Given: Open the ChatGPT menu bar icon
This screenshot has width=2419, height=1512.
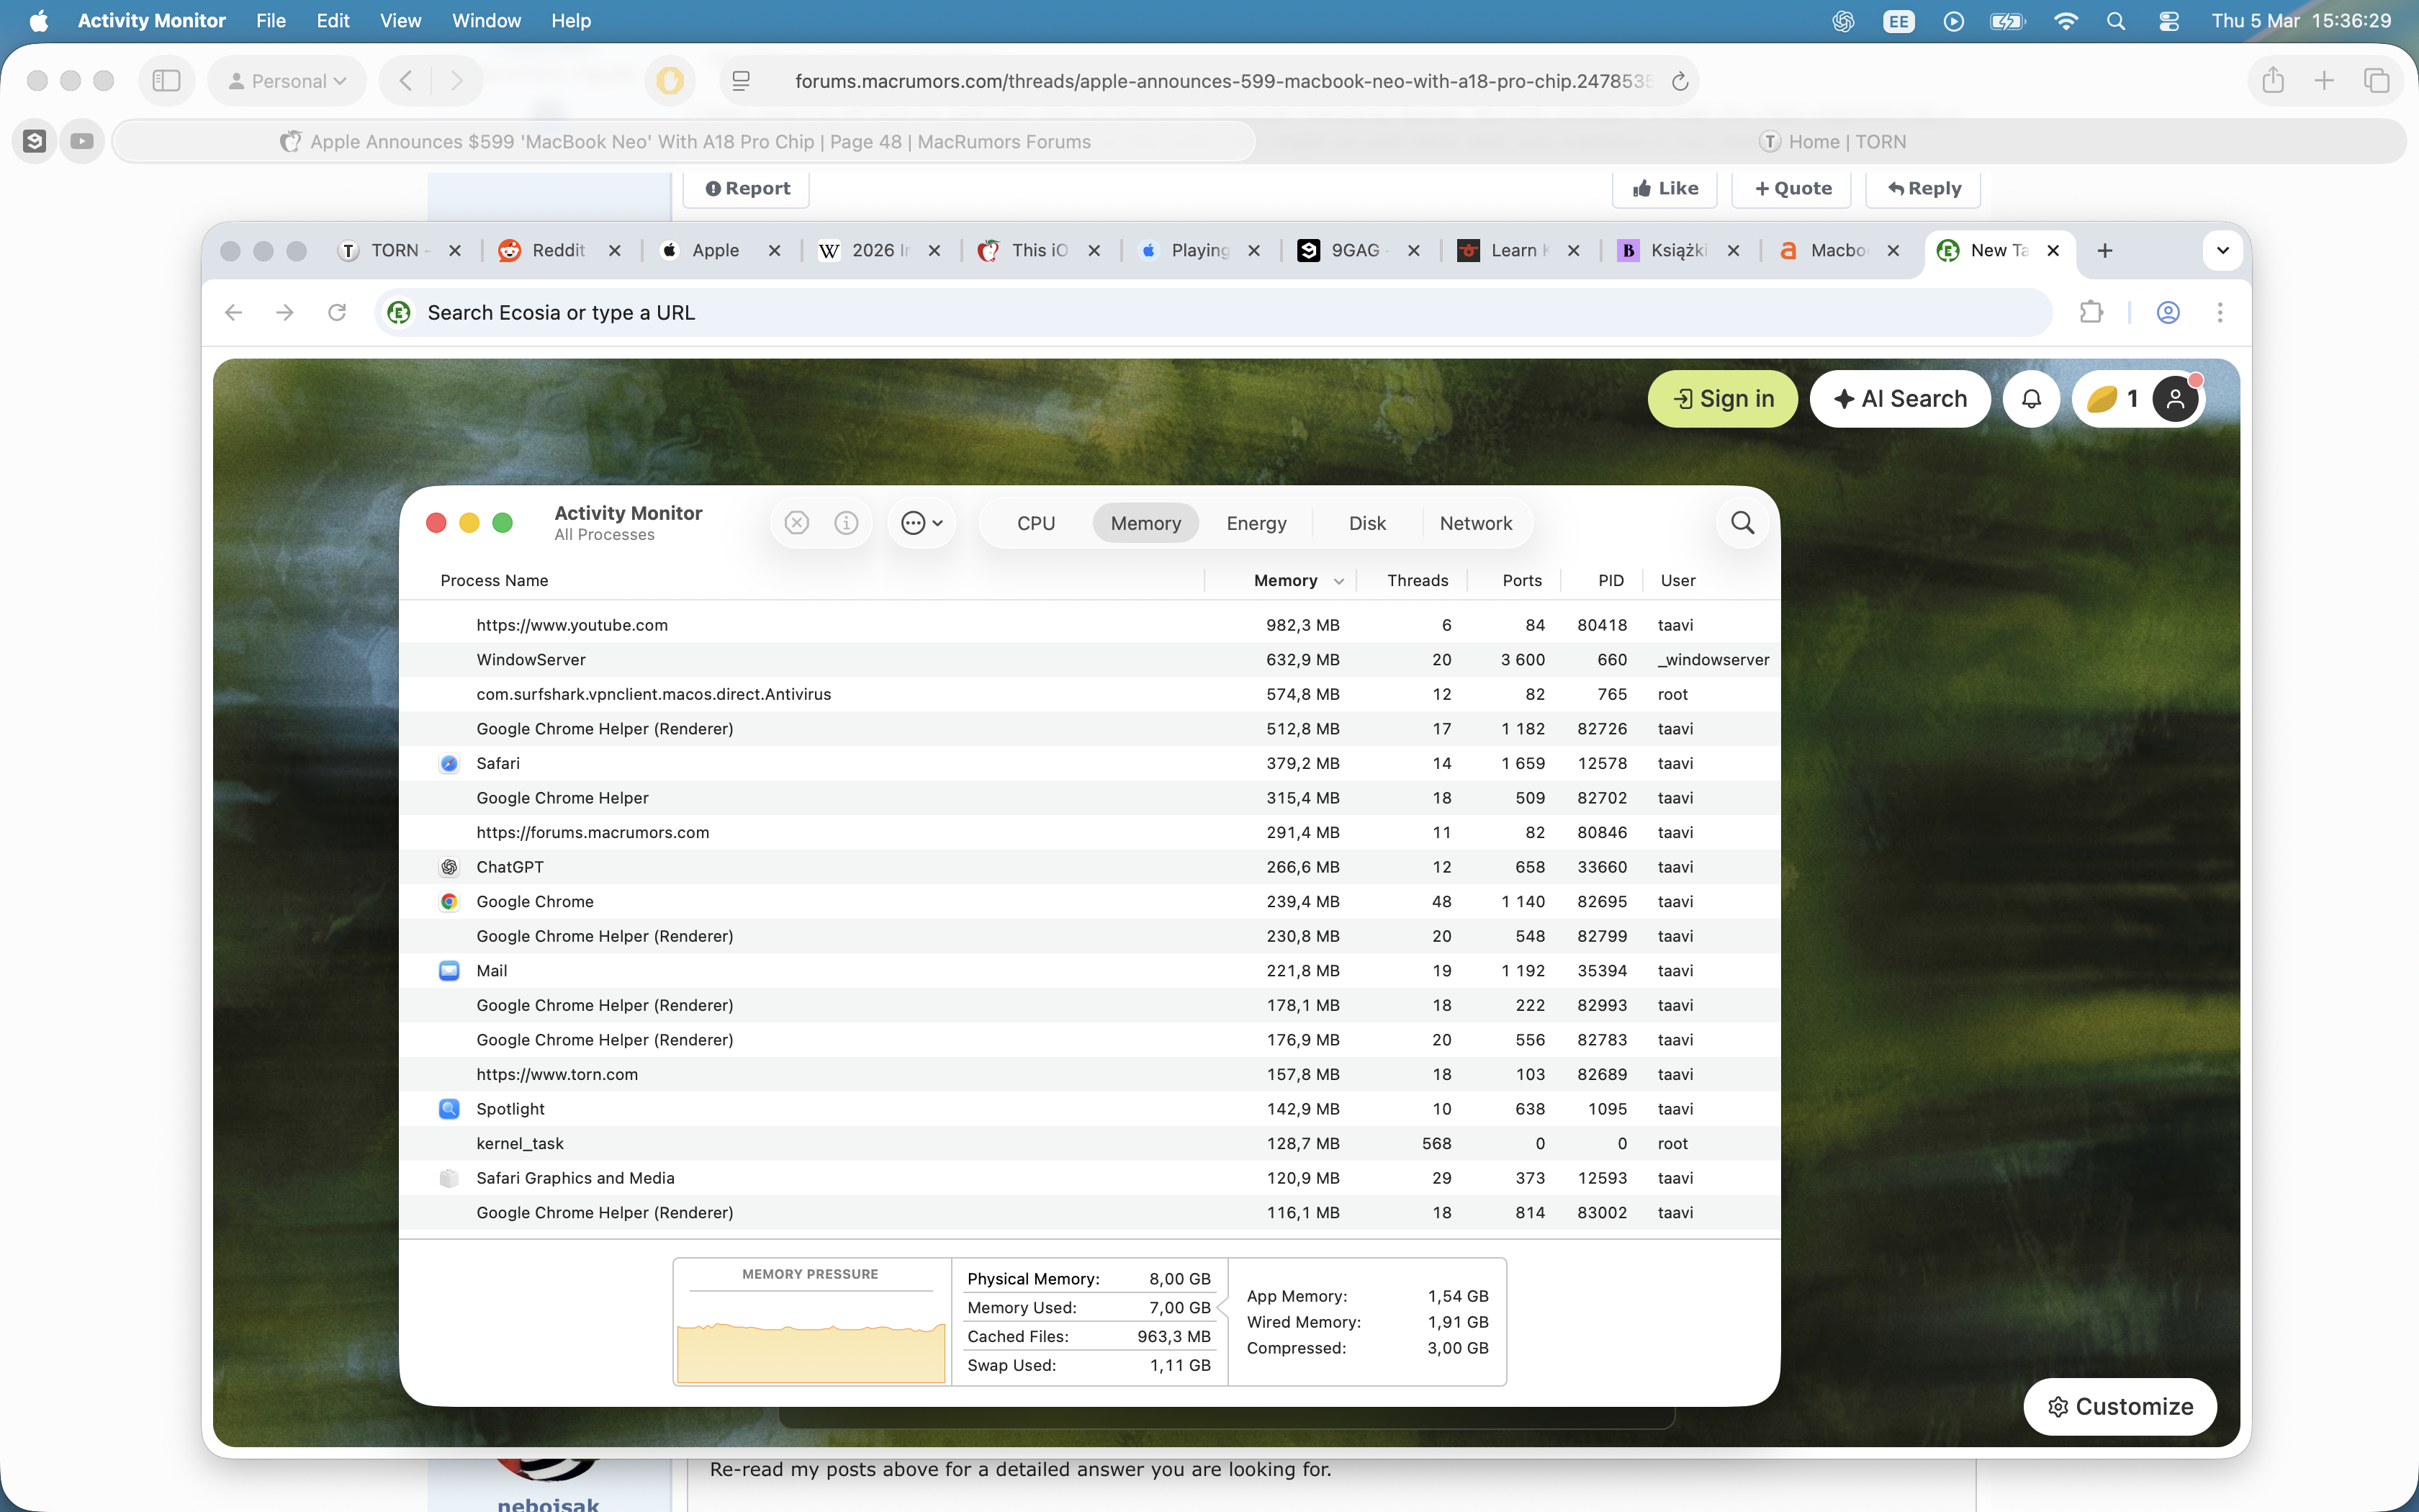Looking at the screenshot, I should [x=1843, y=21].
